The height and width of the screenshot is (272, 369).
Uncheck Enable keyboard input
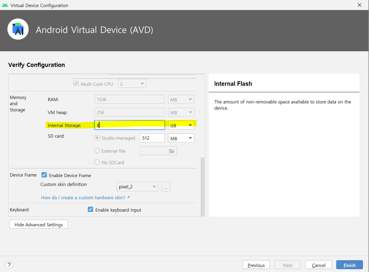coord(91,210)
